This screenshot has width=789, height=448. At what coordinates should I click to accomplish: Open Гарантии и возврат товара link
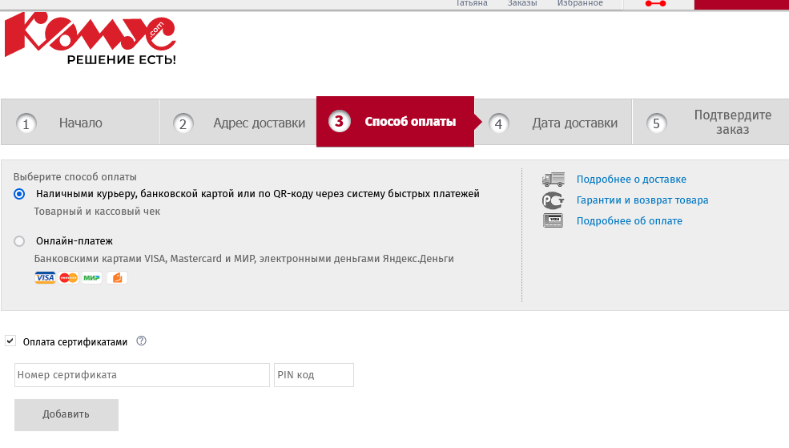coord(642,200)
